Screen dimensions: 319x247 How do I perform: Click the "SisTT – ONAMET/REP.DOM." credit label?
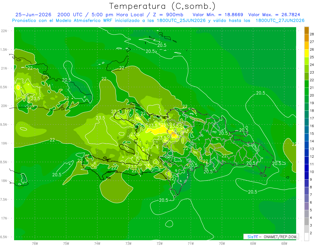(271, 237)
